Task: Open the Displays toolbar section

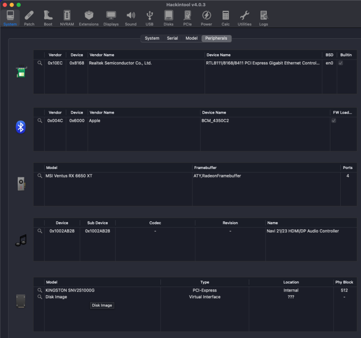Action: [x=111, y=18]
